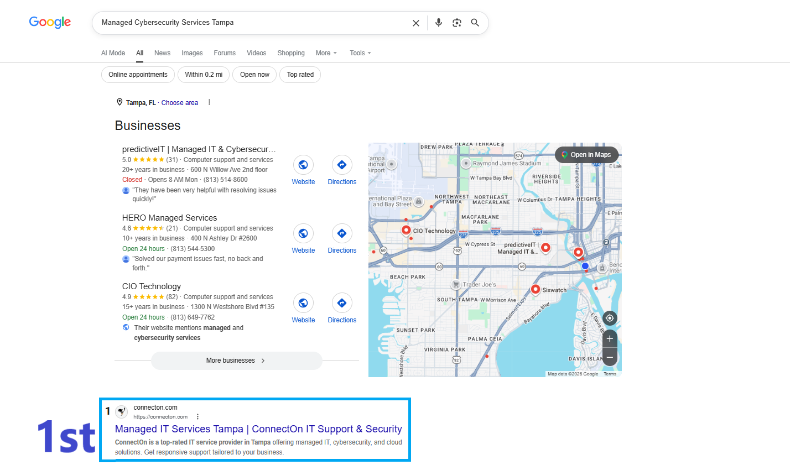Apply the Within 0.2 mi filter chip
The image size is (790, 465).
click(204, 75)
